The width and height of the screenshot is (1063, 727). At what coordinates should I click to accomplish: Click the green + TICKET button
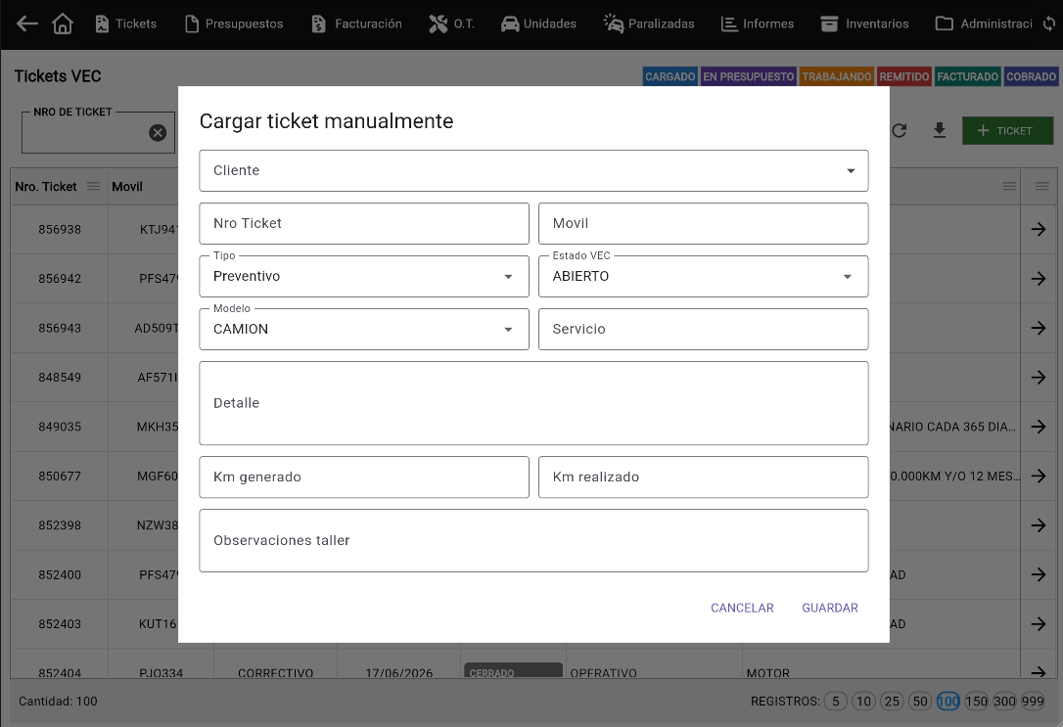coord(1007,131)
